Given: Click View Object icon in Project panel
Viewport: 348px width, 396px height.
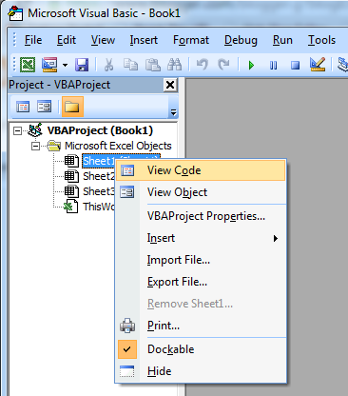Looking at the screenshot, I should (44, 107).
